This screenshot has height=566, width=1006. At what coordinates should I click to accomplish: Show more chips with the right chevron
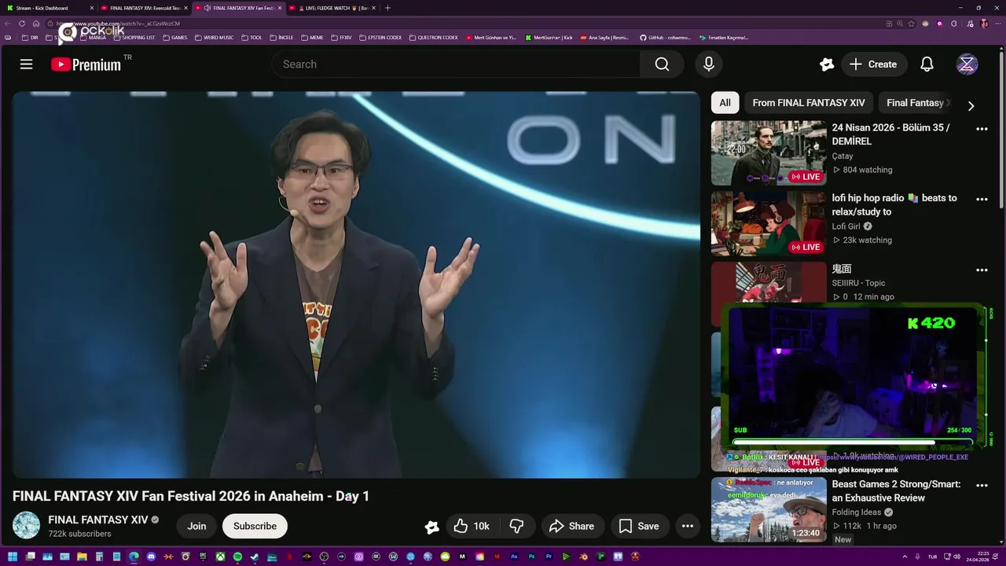971,105
